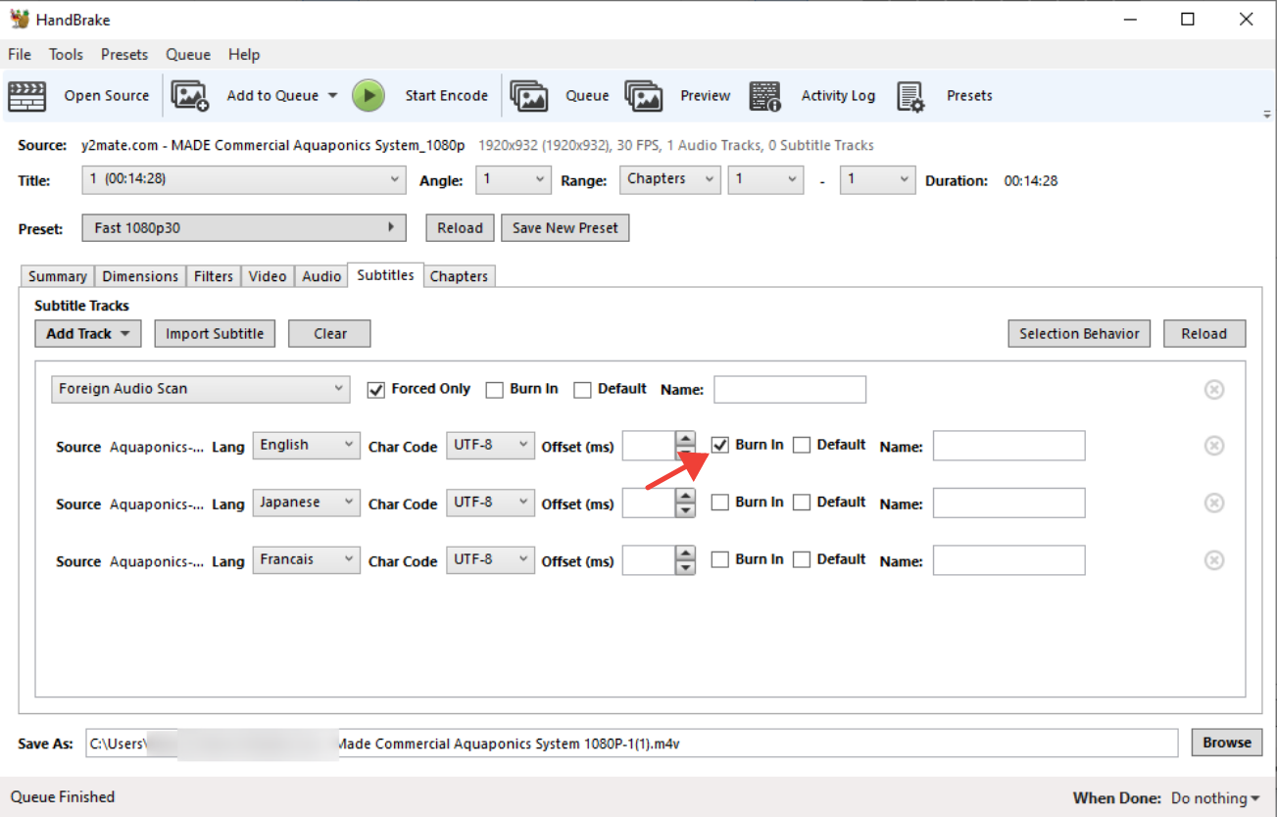Click Reload button in Subtitle Tracks panel
The image size is (1277, 817).
tap(1204, 334)
